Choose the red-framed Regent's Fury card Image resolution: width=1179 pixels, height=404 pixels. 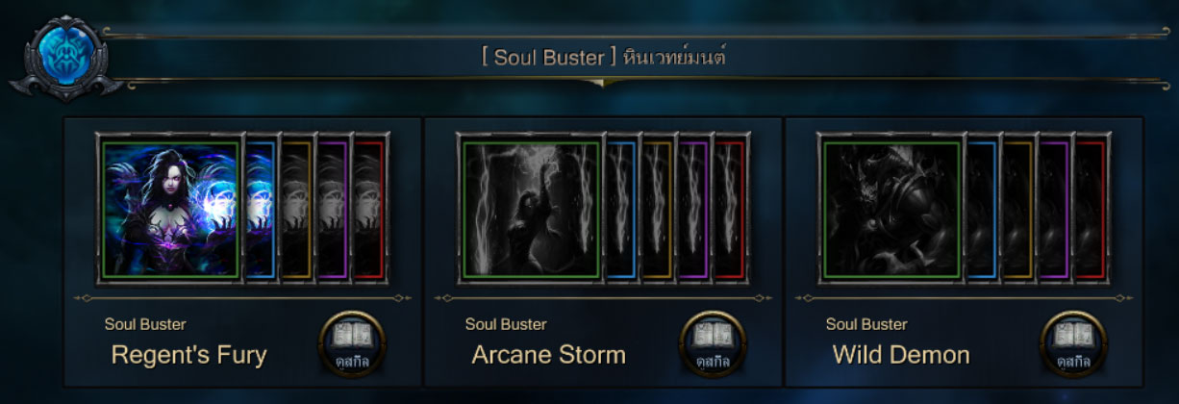[370, 211]
